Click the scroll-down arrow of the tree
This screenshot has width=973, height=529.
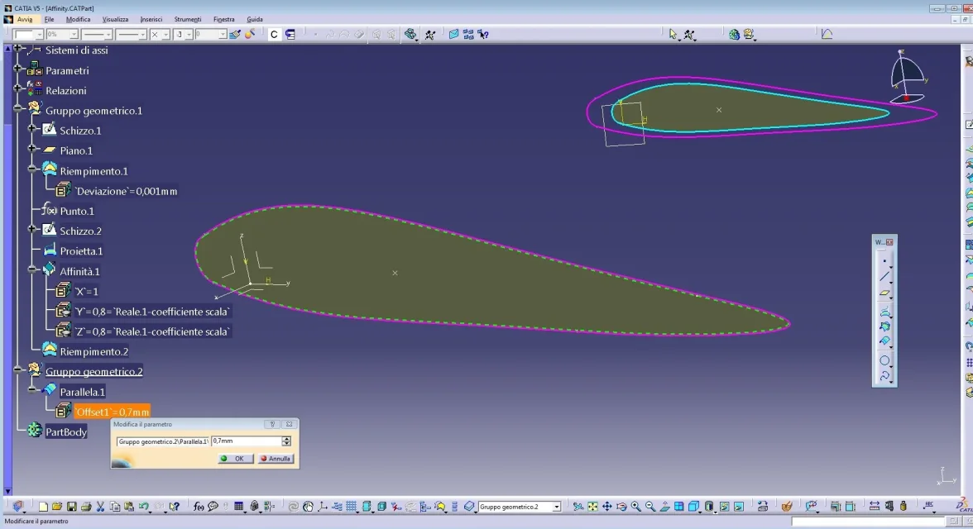pos(7,491)
